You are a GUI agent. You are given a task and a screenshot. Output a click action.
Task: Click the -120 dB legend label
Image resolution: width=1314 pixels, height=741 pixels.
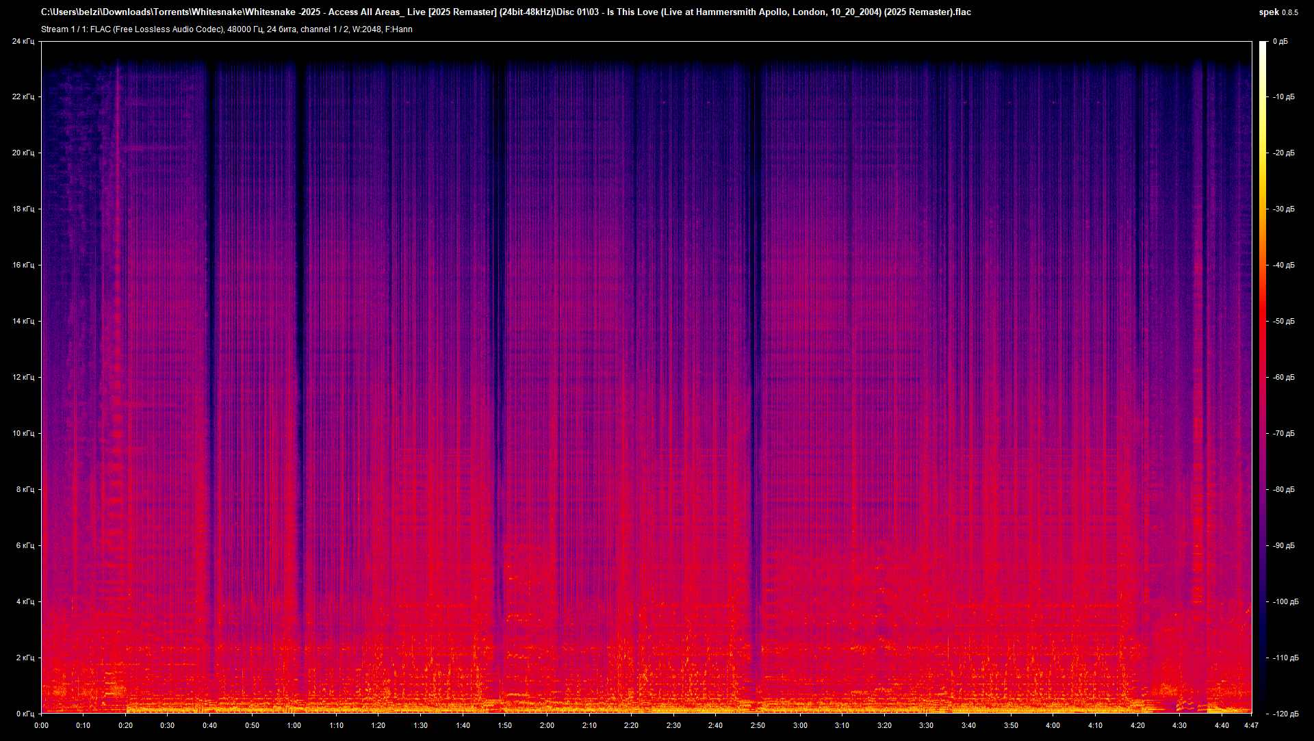coord(1285,714)
